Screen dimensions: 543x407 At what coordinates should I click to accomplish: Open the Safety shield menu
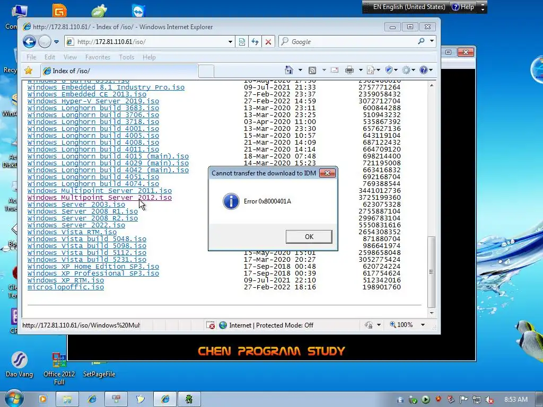point(391,70)
